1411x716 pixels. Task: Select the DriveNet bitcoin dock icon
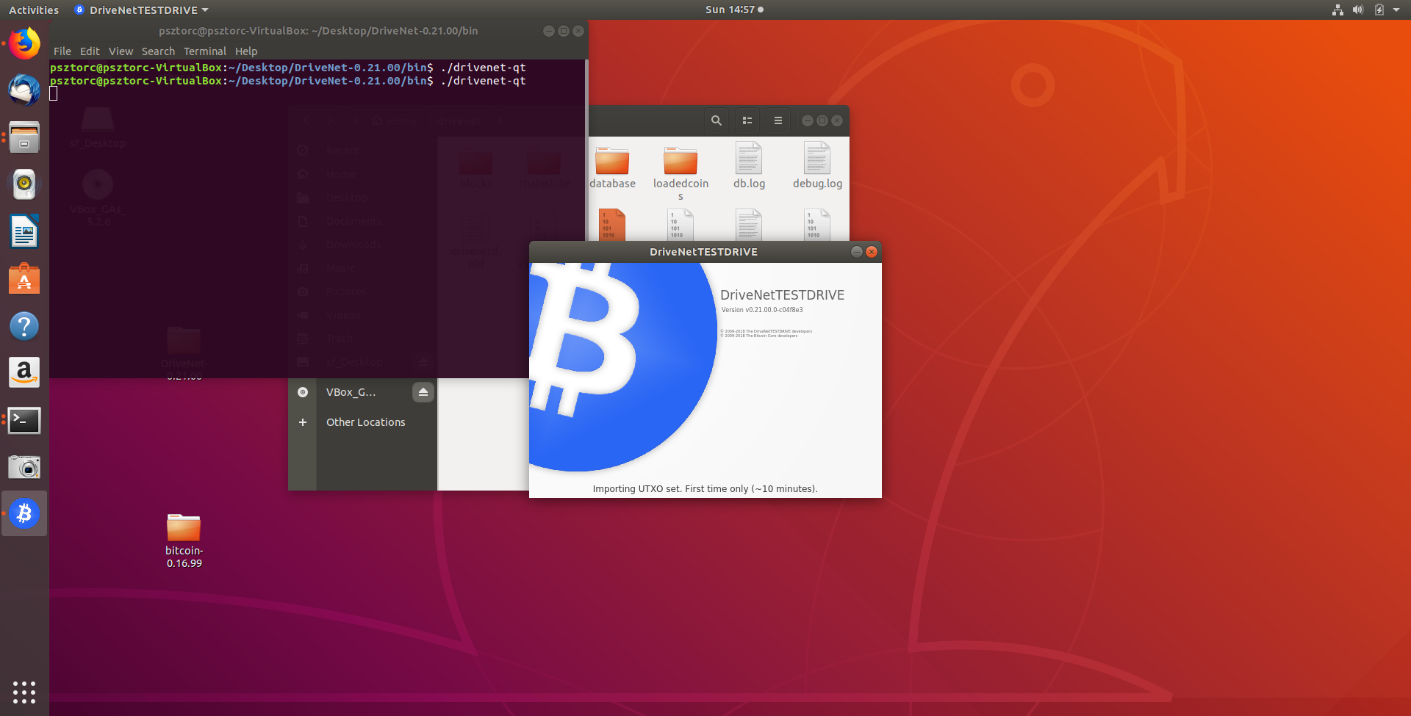(24, 513)
